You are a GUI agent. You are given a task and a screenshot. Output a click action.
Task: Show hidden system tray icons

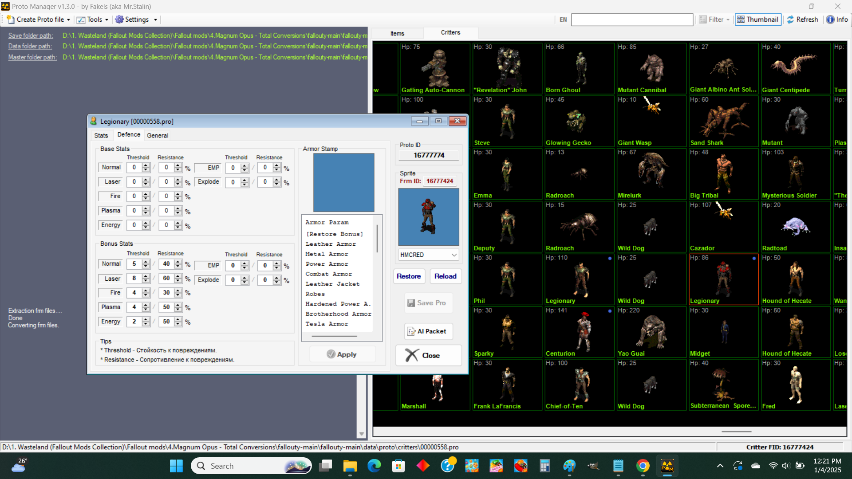pos(720,466)
